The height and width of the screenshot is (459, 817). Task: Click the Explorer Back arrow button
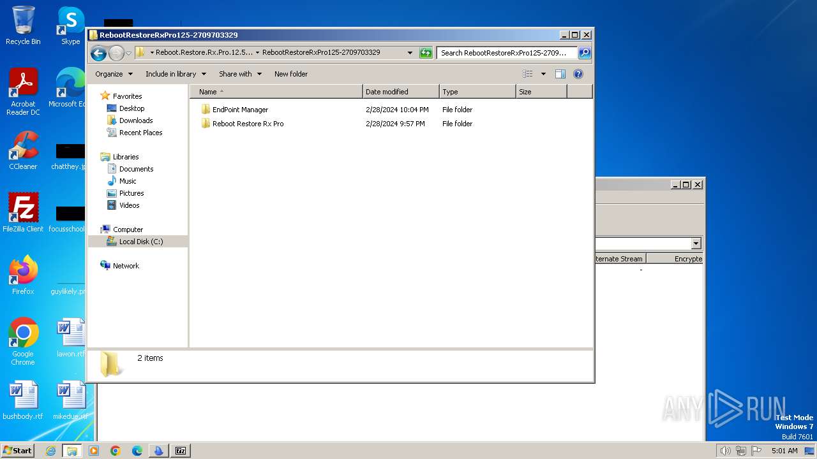pyautogui.click(x=98, y=53)
